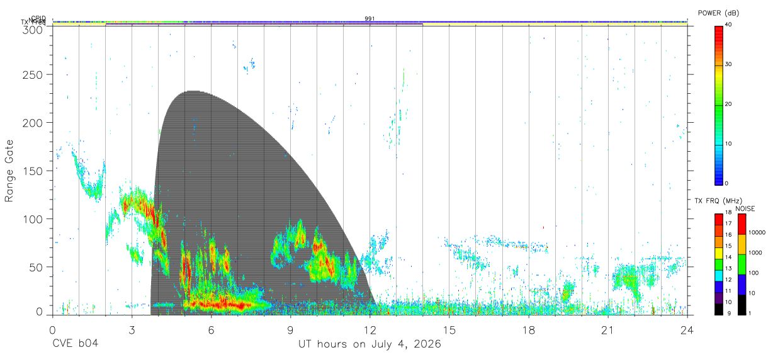Click the NOISE legend title
Viewport: 773px width, 357px height.
tap(745, 208)
